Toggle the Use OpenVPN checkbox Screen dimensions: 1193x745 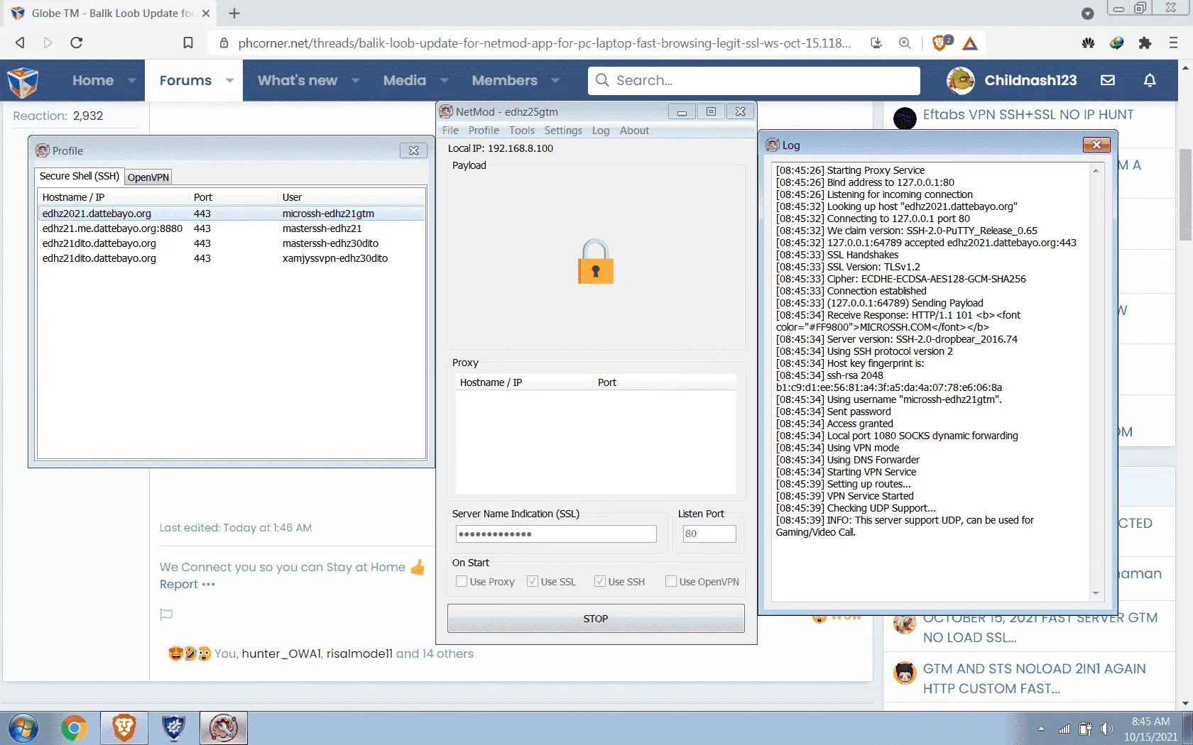(x=671, y=582)
